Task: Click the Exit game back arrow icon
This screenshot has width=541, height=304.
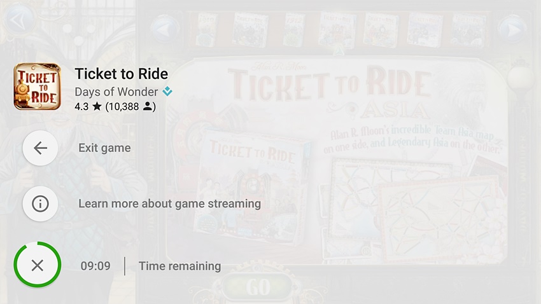Action: pyautogui.click(x=40, y=148)
